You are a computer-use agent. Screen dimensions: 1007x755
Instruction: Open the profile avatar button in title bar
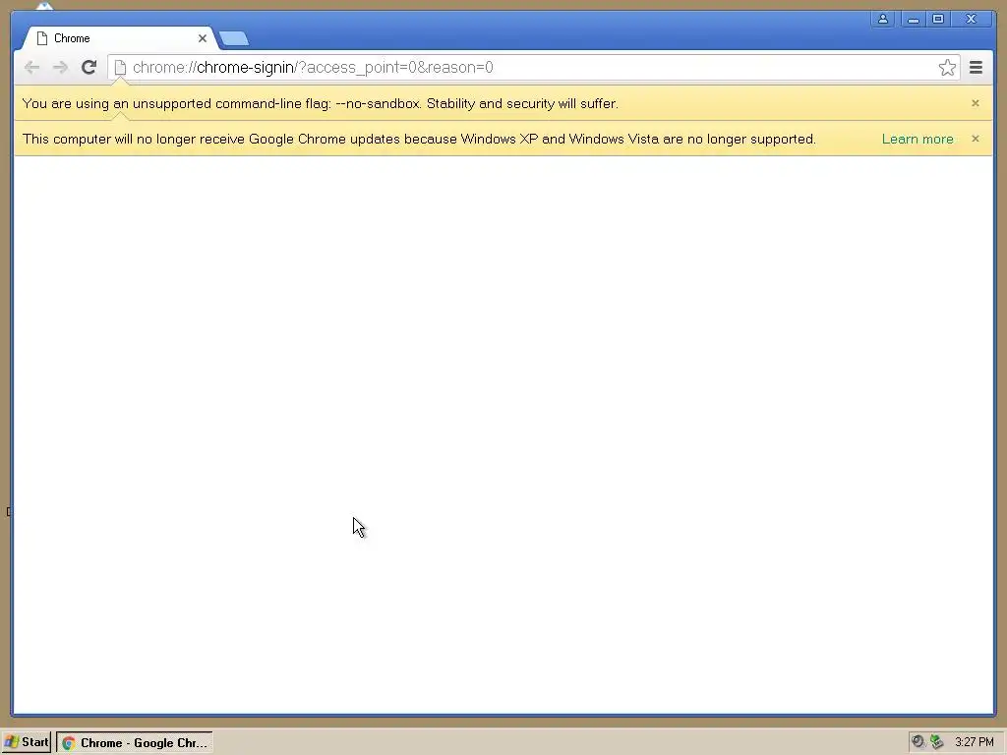point(883,20)
